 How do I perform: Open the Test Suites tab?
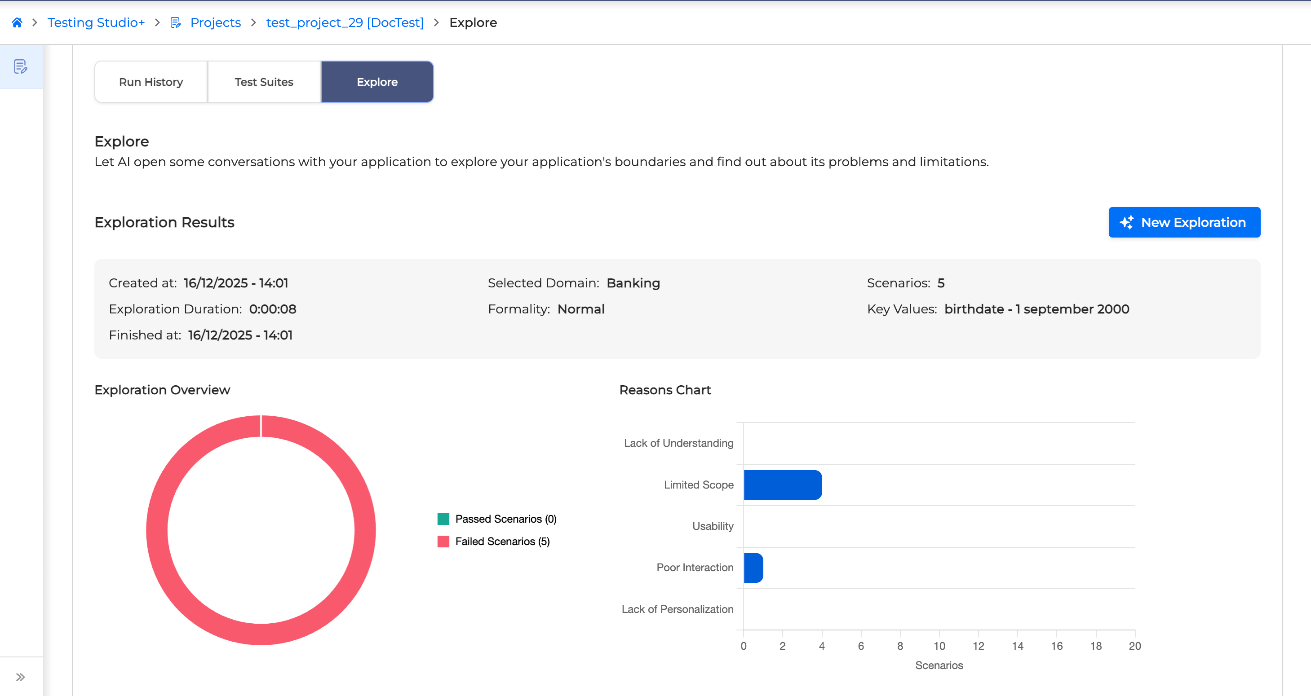click(264, 82)
